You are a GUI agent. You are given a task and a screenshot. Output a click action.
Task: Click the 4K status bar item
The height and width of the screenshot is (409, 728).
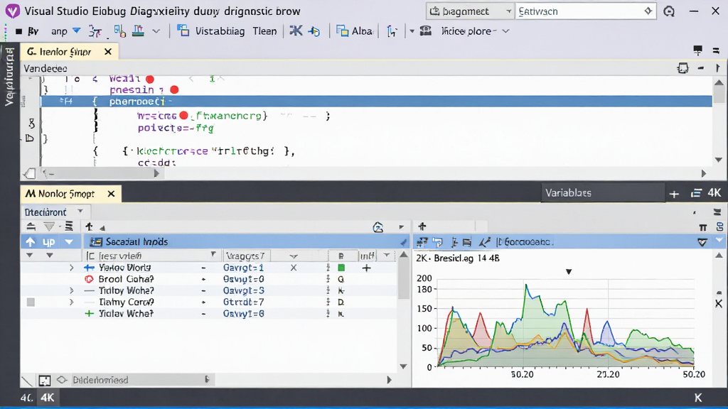pos(48,398)
